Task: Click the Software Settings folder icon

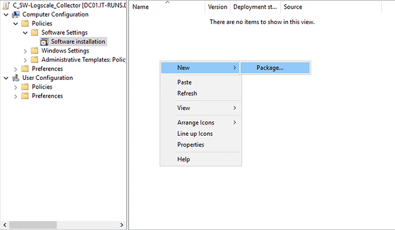Action: [x=35, y=33]
